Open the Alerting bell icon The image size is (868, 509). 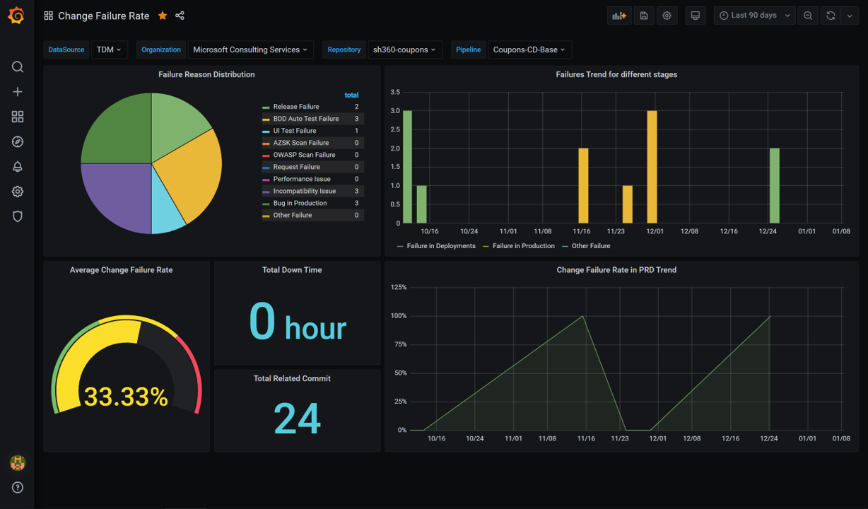pyautogui.click(x=18, y=167)
